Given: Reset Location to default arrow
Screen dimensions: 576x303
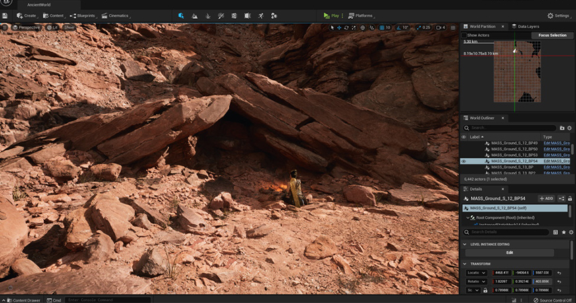Looking at the screenshot, I should pyautogui.click(x=559, y=273).
